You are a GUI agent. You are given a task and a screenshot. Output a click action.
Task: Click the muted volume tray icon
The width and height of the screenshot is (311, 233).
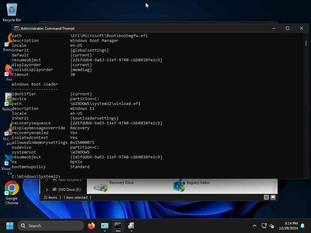272,226
